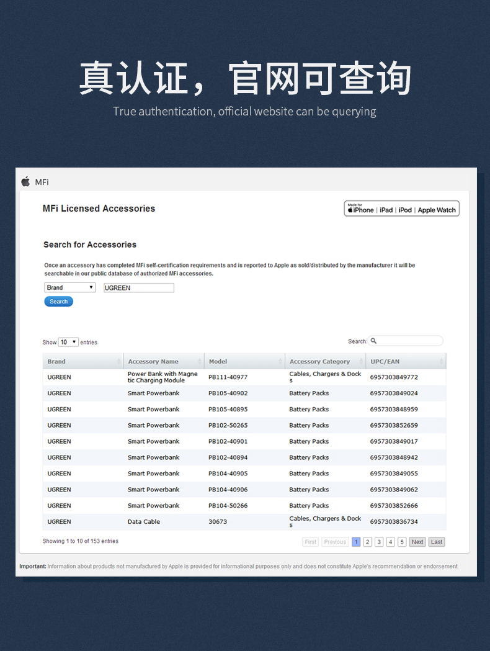The image size is (490, 651).
Task: Click the table Search filter field
Action: pyautogui.click(x=406, y=341)
